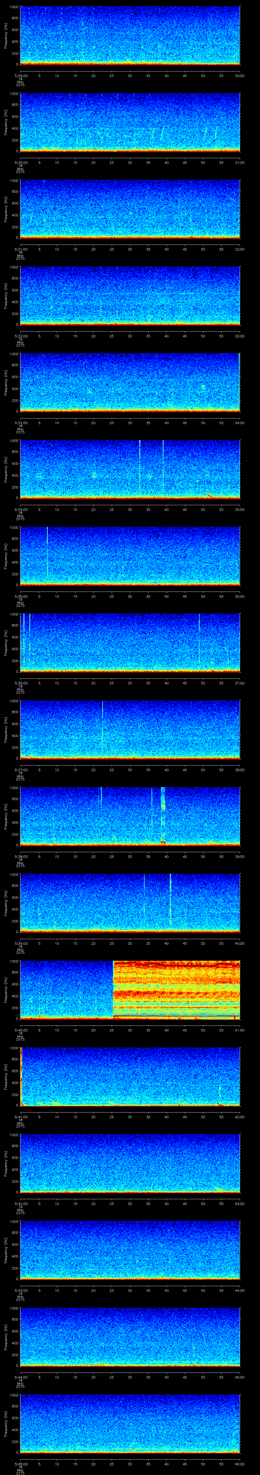Select the start time label 5:34:00
This screenshot has width=260, height=1475.
21,510
